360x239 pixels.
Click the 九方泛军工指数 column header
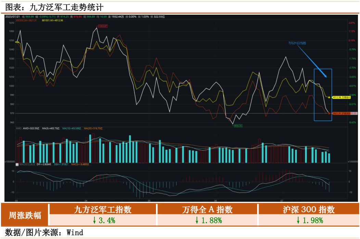pos(103,210)
